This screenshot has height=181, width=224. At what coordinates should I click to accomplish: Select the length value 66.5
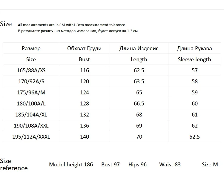click(x=139, y=103)
